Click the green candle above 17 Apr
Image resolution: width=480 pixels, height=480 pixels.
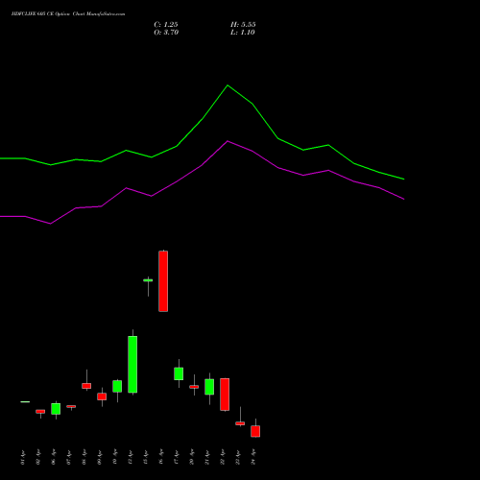click(179, 373)
